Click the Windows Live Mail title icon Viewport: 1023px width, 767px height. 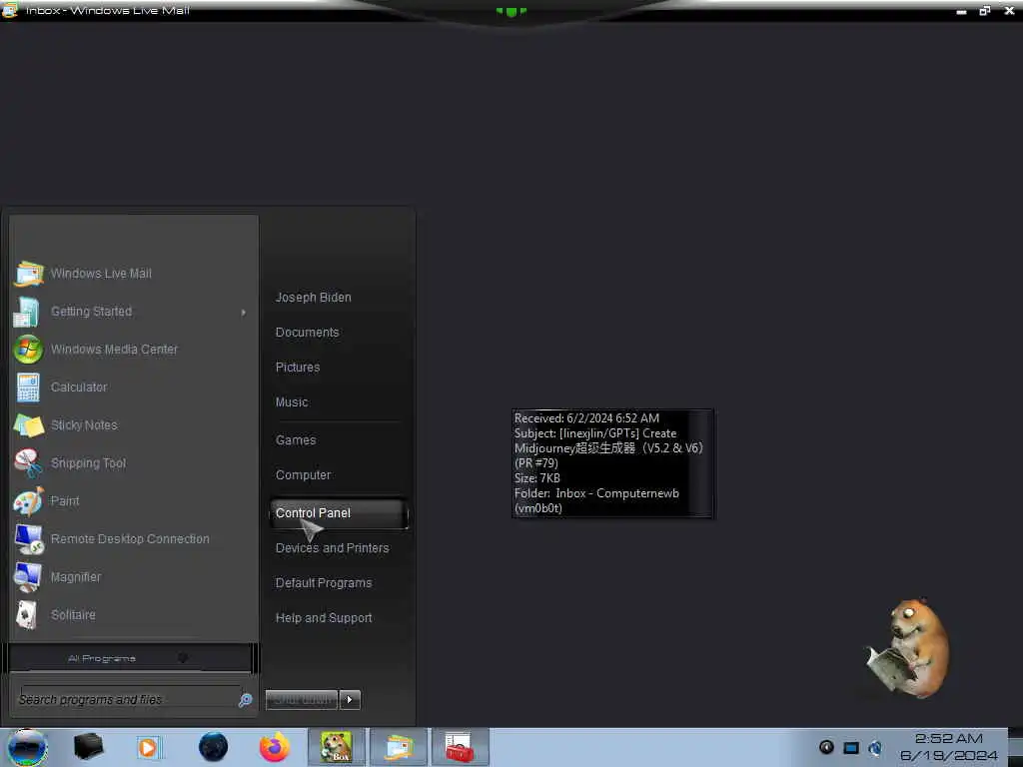[x=9, y=10]
